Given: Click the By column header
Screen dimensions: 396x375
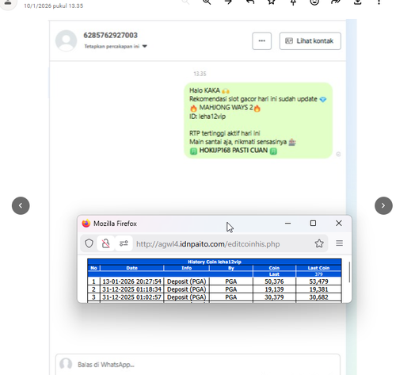Looking at the screenshot, I should 231,268.
